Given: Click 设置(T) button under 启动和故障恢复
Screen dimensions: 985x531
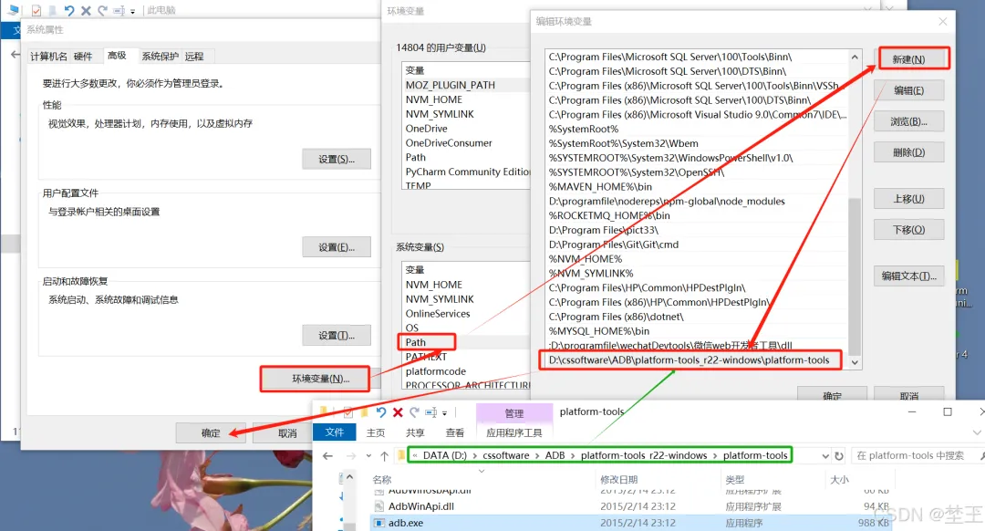Looking at the screenshot, I should point(336,335).
